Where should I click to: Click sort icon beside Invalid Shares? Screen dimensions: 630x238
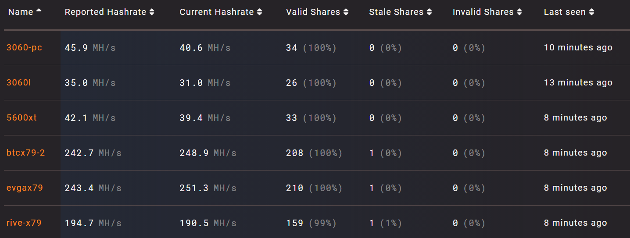click(x=519, y=12)
